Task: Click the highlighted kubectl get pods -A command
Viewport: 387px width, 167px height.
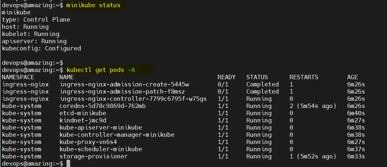Action: pos(101,70)
